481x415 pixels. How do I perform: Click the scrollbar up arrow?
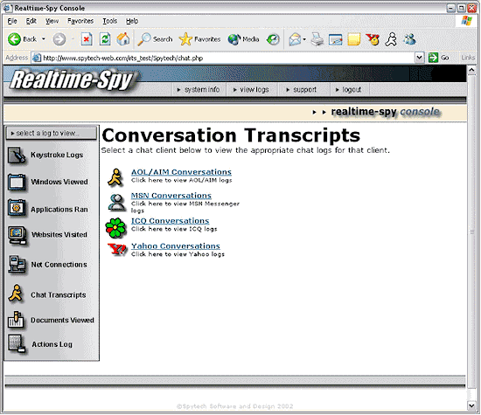(471, 71)
